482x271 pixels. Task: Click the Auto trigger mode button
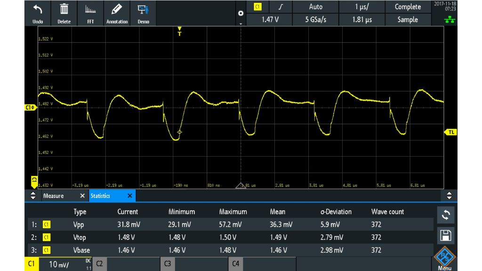coord(315,7)
